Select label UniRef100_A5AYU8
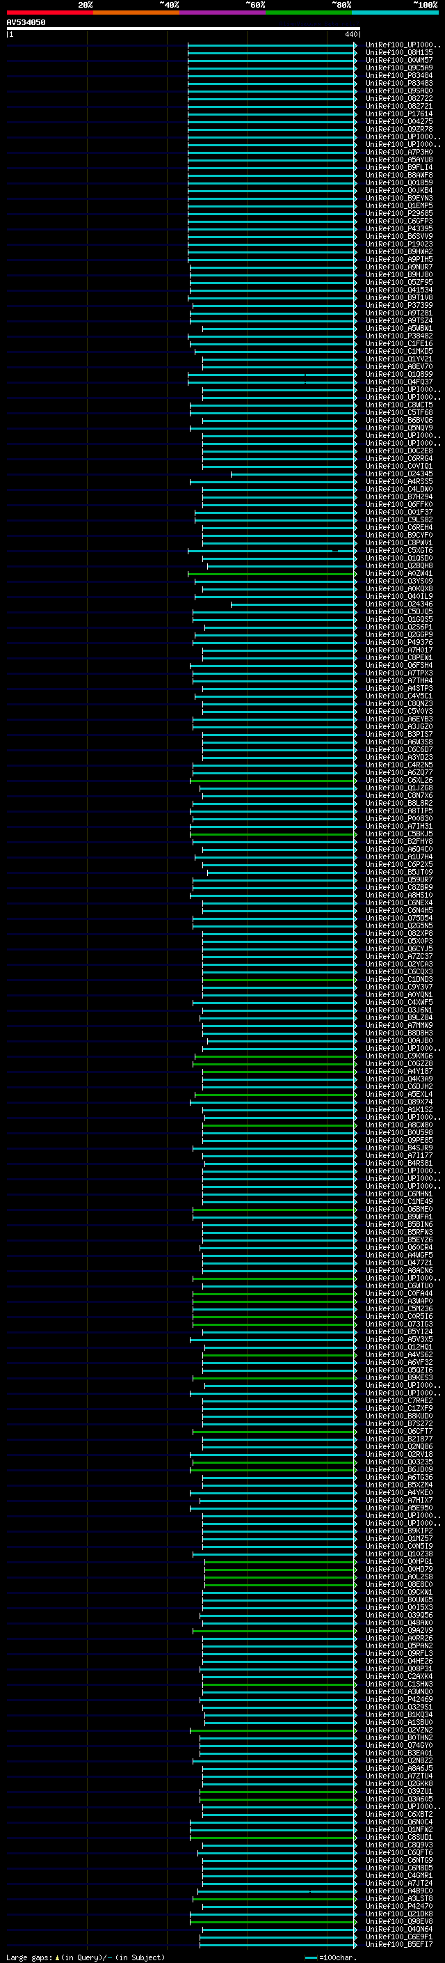The image size is (445, 1963). (398, 159)
